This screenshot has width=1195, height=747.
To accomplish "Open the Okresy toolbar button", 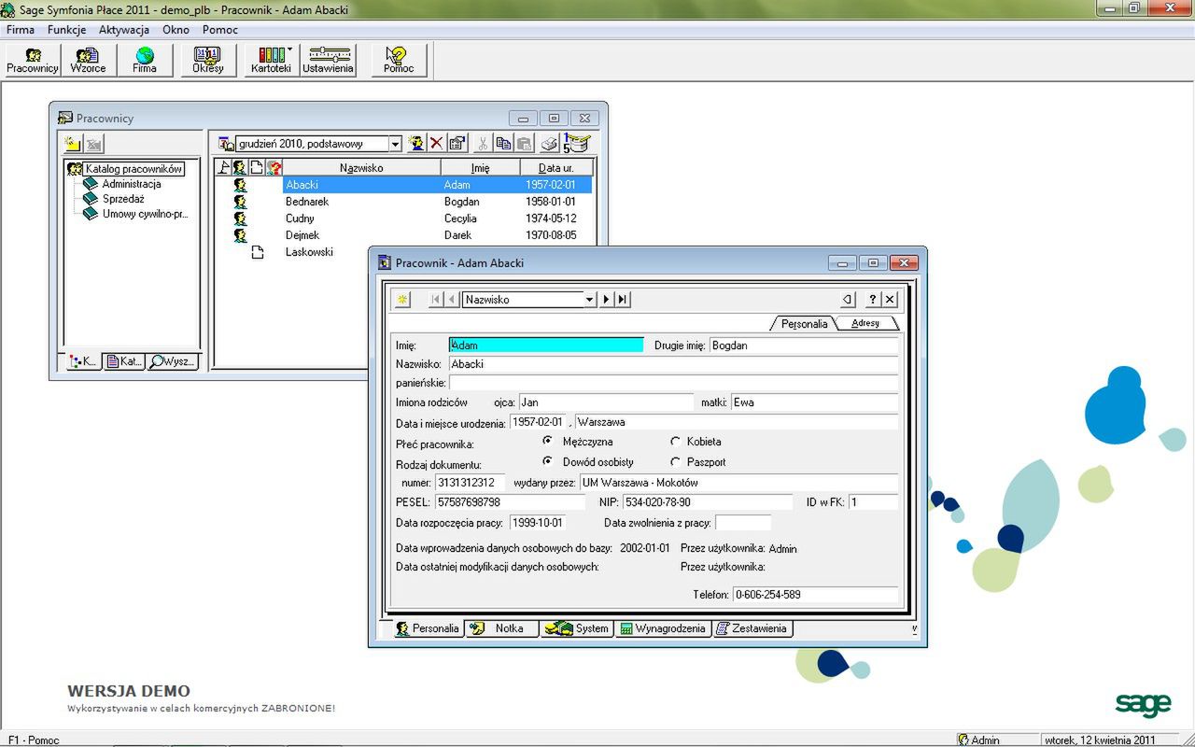I will [207, 61].
